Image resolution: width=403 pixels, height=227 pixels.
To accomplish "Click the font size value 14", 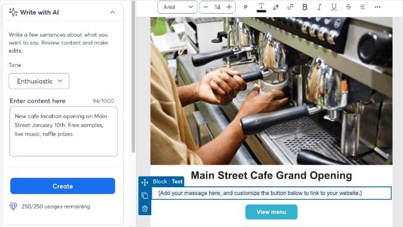I will click(x=217, y=7).
